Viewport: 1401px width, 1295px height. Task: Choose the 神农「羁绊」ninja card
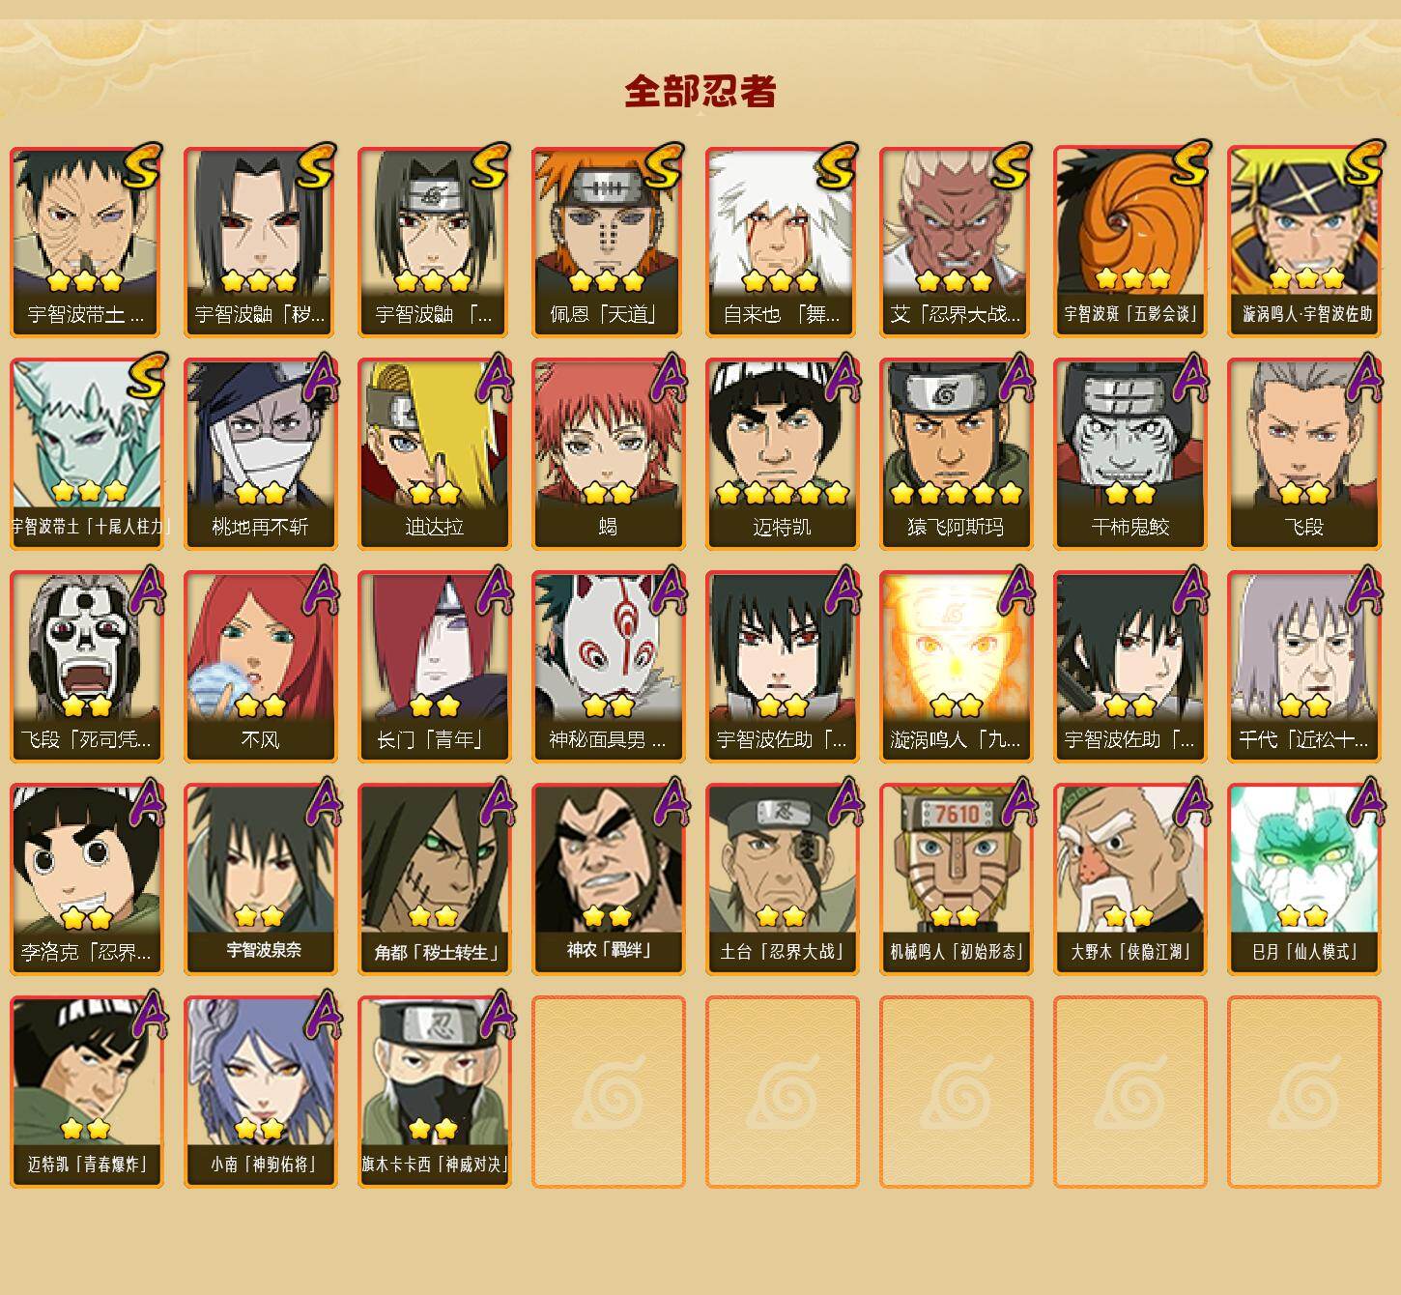click(x=608, y=879)
